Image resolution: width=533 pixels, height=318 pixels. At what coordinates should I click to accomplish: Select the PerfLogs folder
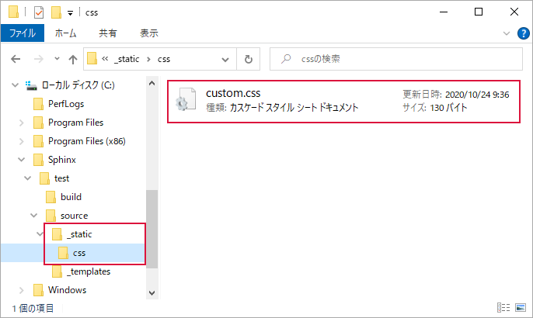(x=66, y=104)
